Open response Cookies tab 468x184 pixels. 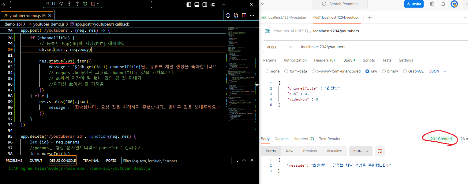pyautogui.click(x=281, y=139)
